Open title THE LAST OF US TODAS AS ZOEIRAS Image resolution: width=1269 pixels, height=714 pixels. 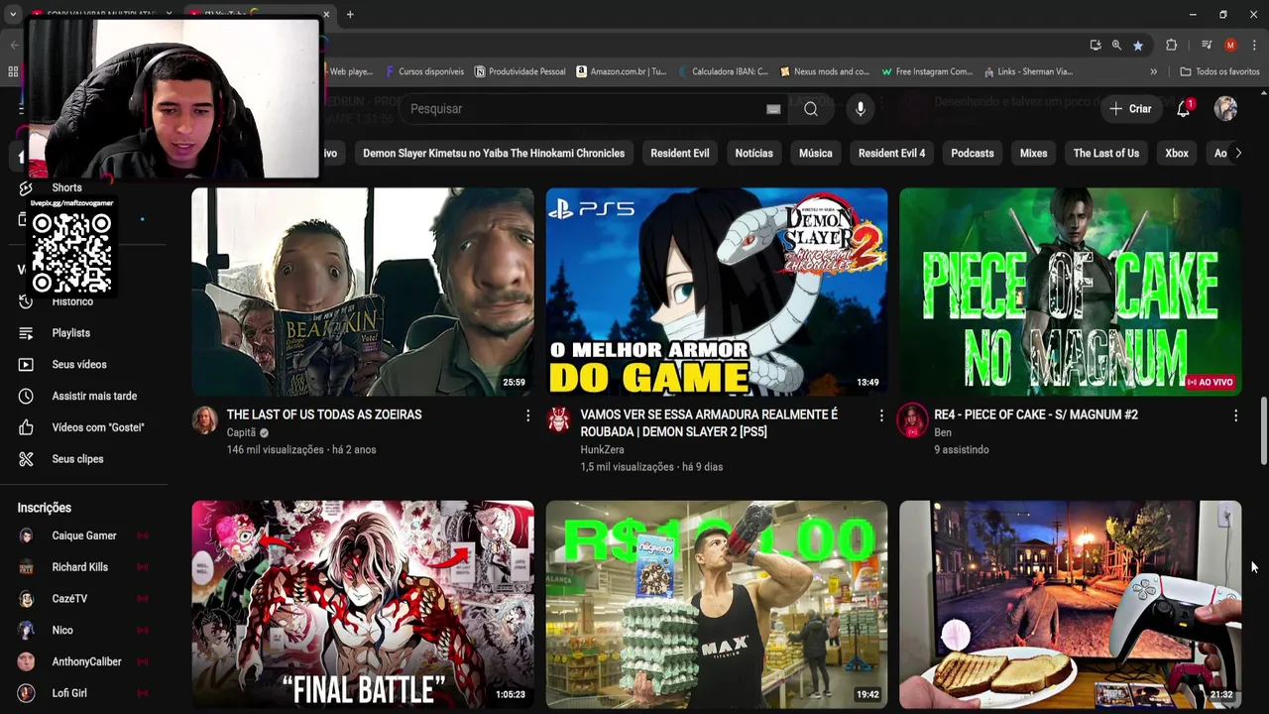[x=324, y=415]
